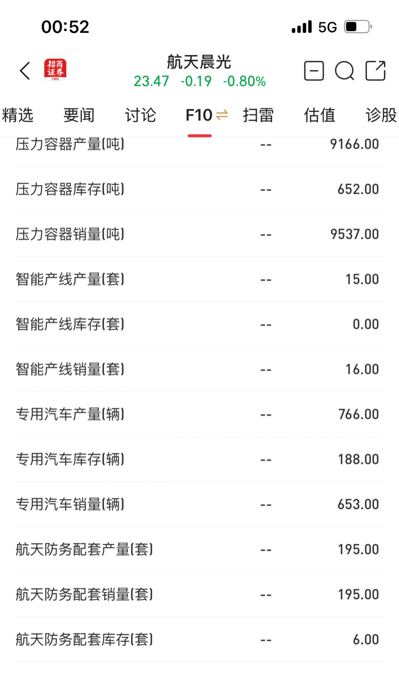Select the 智能产线产量(套) row

199,279
